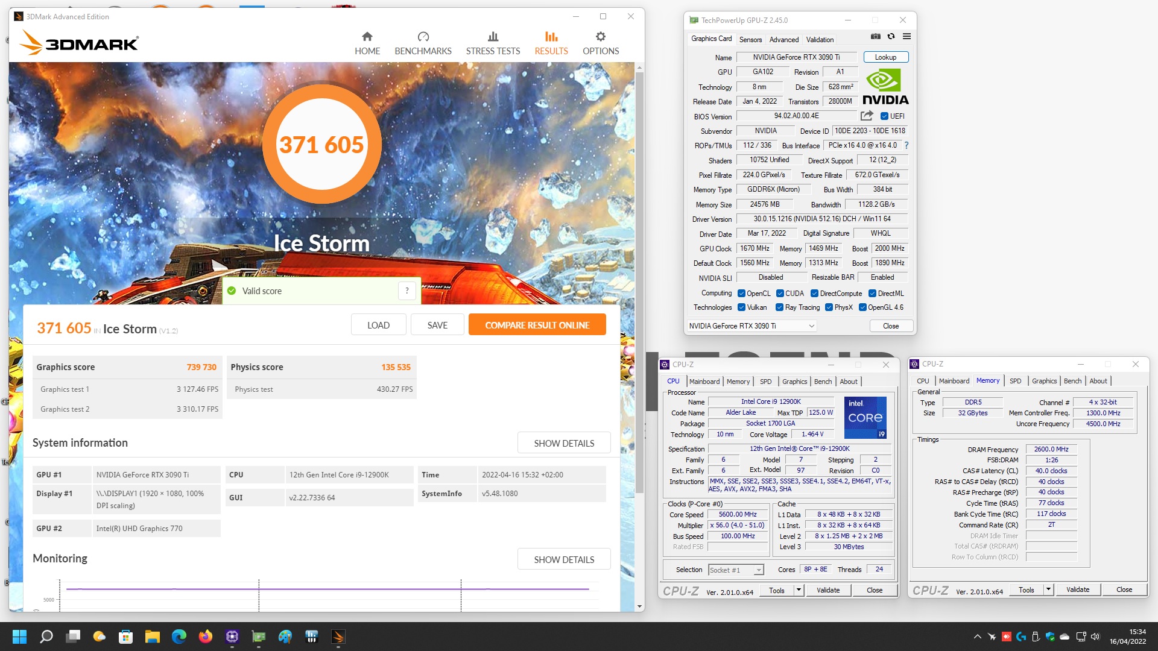This screenshot has height=651, width=1158.
Task: Toggle Ray Tracing checkbox
Action: pyautogui.click(x=779, y=307)
